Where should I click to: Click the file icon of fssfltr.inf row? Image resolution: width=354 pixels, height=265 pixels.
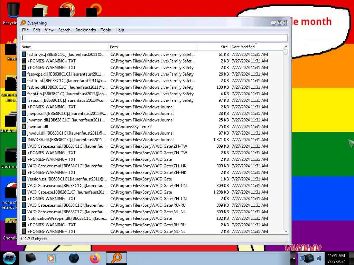click(x=24, y=80)
